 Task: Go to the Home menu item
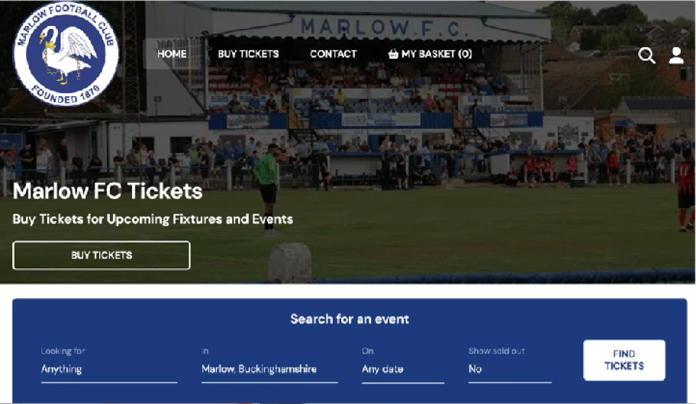click(x=172, y=53)
